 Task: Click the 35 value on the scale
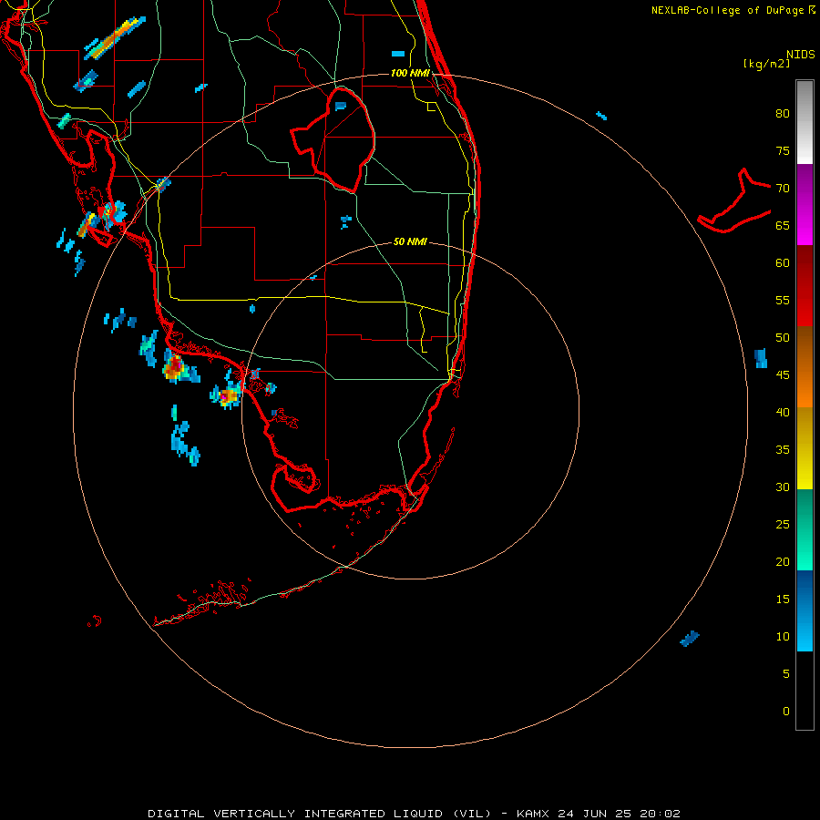pos(783,450)
